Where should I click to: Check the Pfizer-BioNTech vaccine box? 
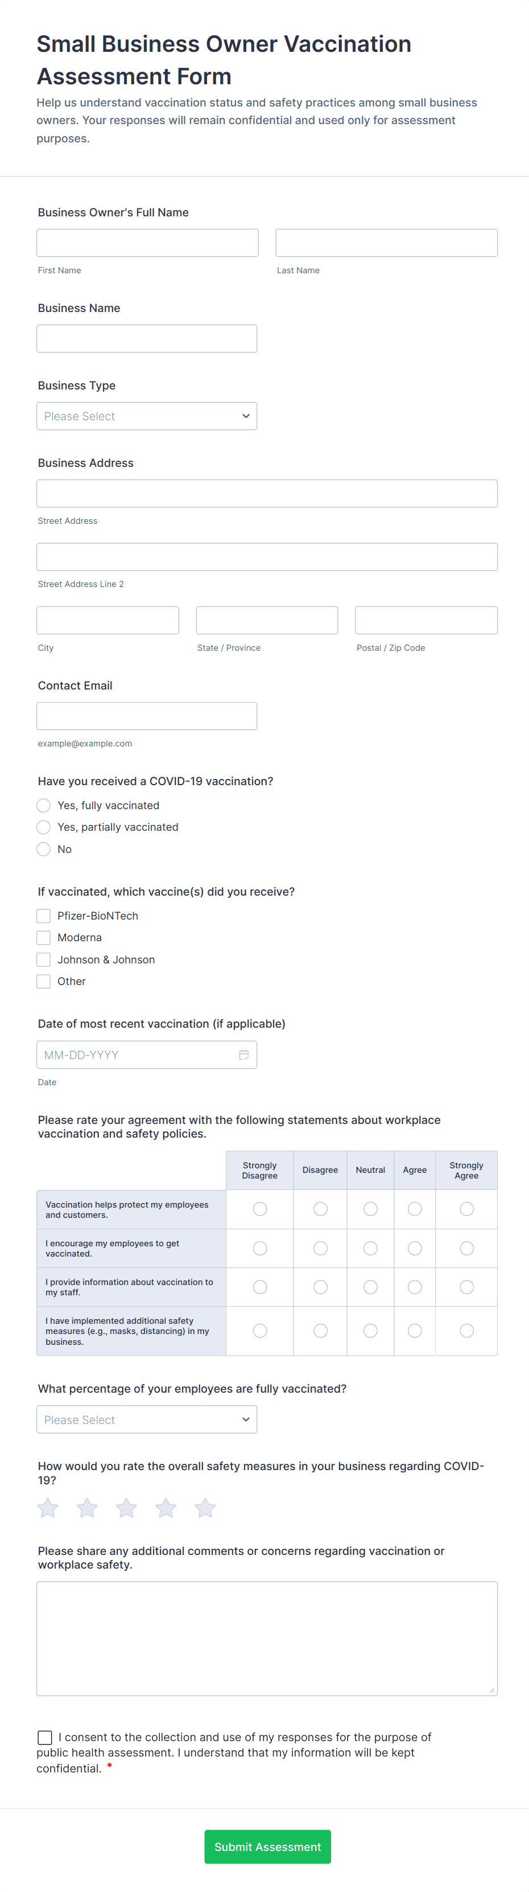coord(44,916)
